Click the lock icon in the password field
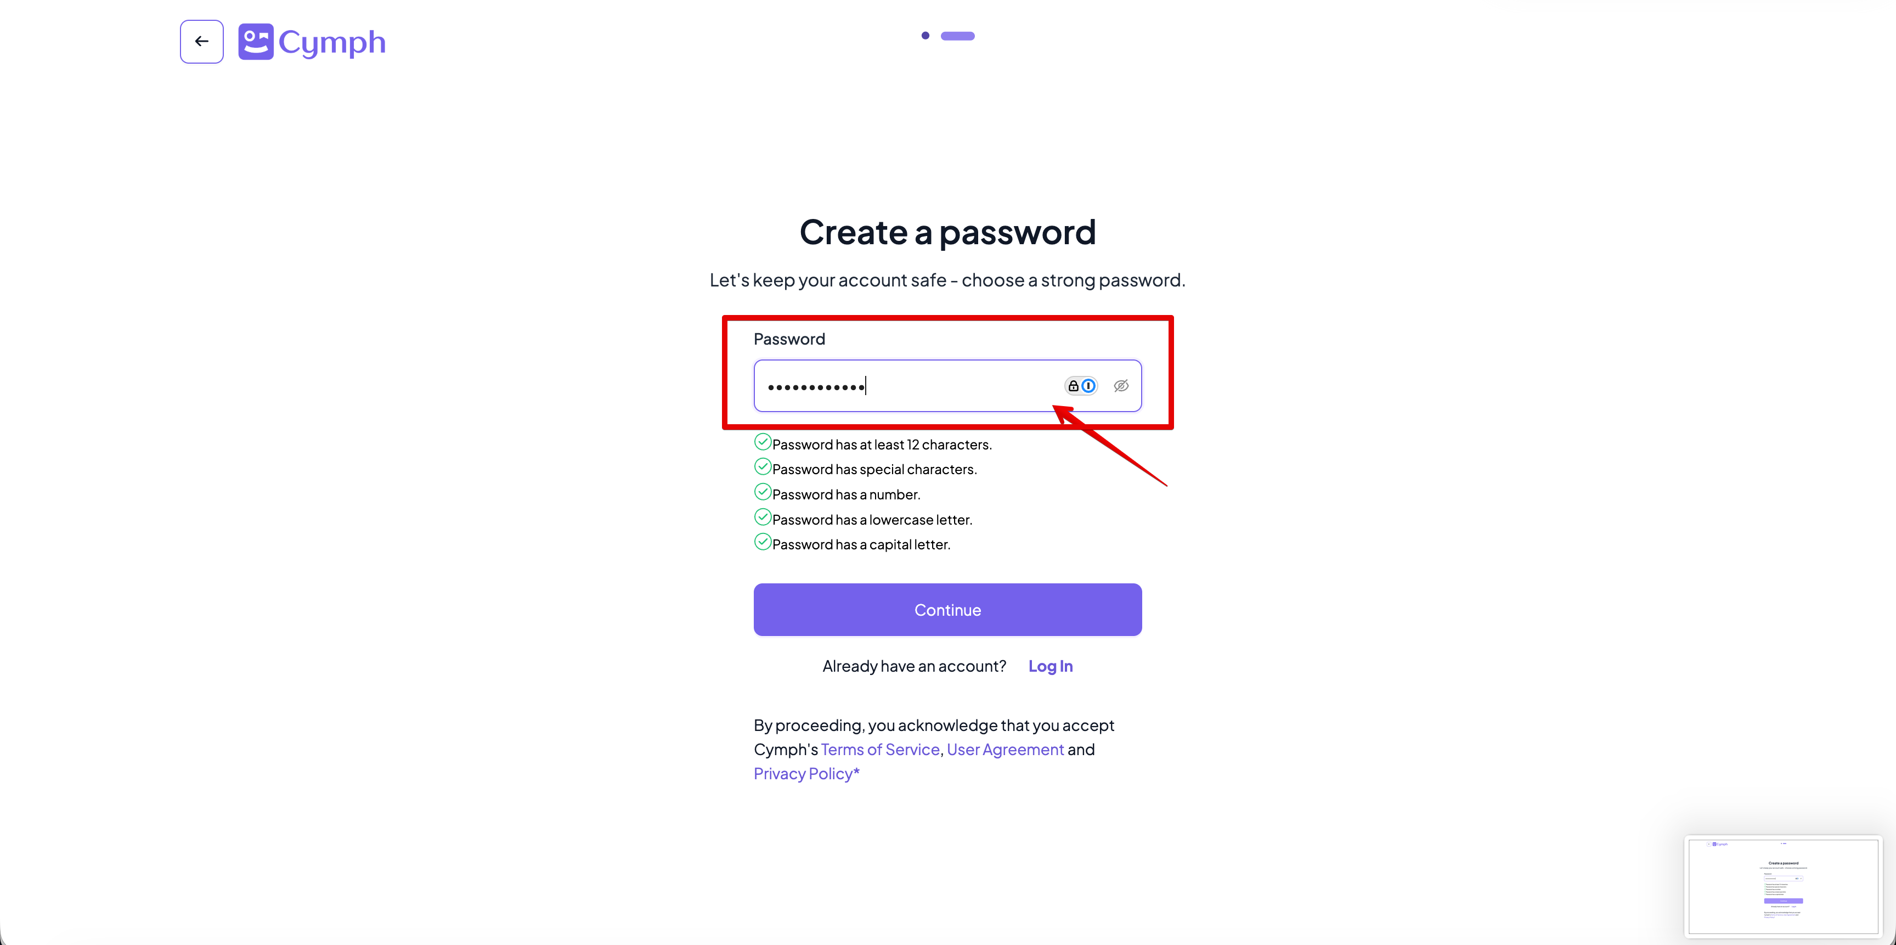The height and width of the screenshot is (945, 1896). click(1074, 385)
